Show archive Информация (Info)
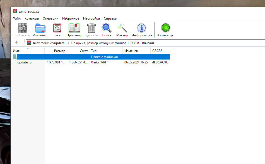This screenshot has width=265, height=164. [x=142, y=28]
